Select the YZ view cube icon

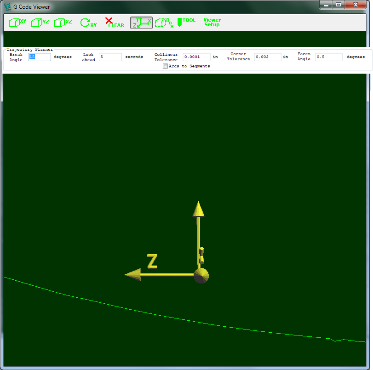40,22
